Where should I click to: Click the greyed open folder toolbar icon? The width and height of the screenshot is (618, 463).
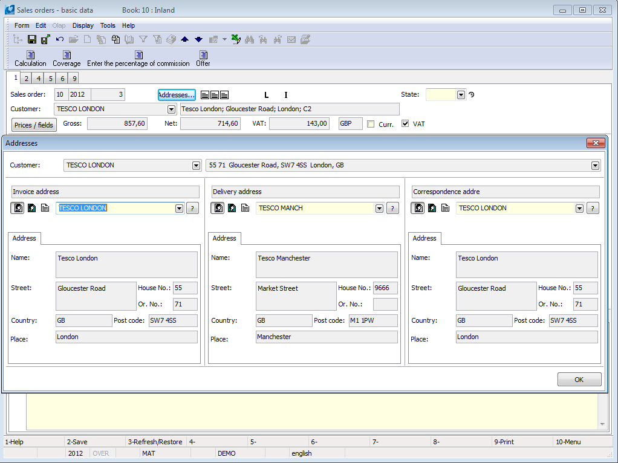pos(74,39)
